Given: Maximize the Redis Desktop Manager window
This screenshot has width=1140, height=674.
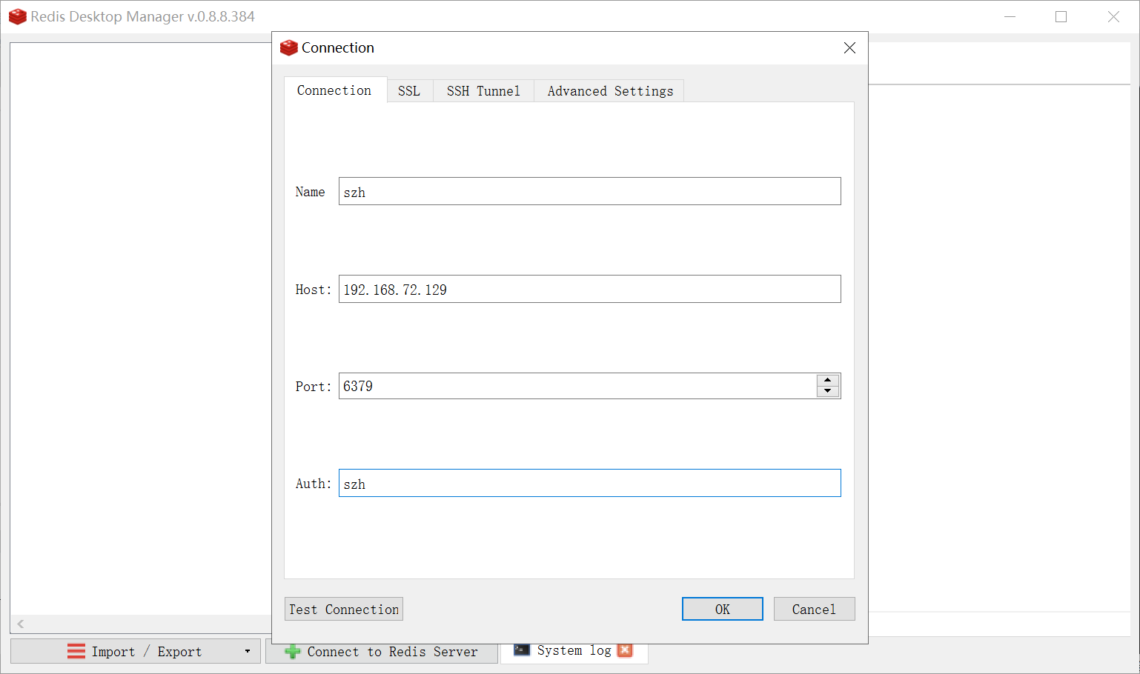Looking at the screenshot, I should coord(1061,16).
